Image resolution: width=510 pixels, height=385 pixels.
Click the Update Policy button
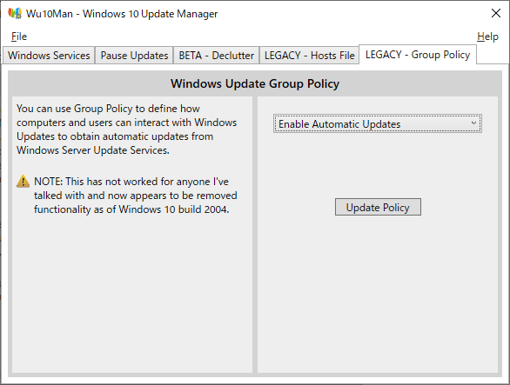pos(378,207)
